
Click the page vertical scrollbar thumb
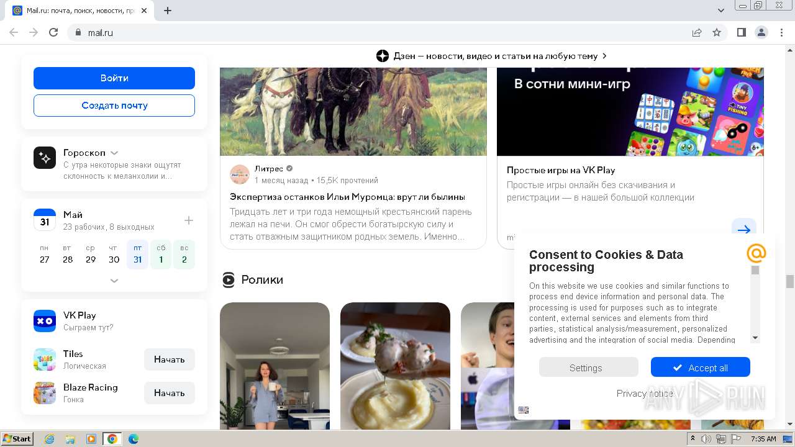[x=790, y=281]
